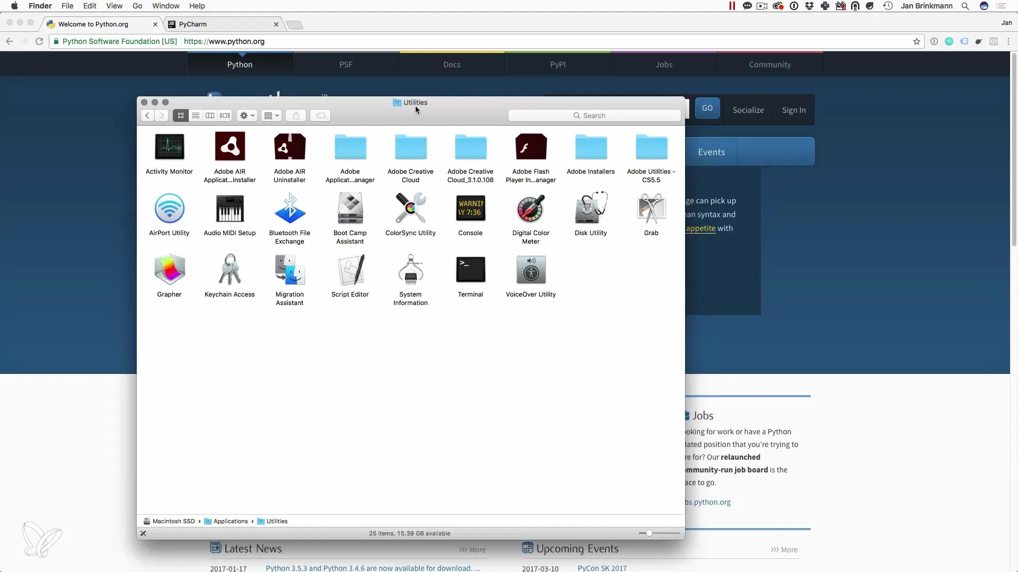Open Spotlight search in the menu bar
Viewport: 1018px width, 572px height.
click(x=965, y=6)
